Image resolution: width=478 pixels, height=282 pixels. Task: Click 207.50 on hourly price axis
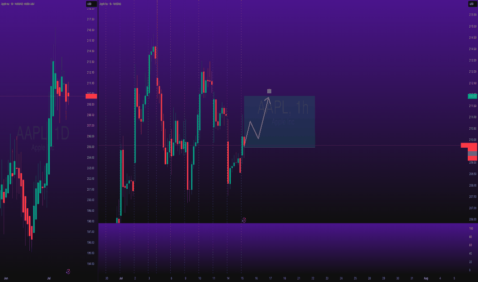click(x=473, y=197)
